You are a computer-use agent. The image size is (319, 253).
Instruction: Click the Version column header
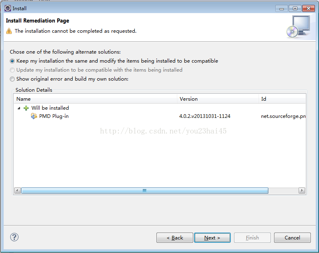point(218,99)
